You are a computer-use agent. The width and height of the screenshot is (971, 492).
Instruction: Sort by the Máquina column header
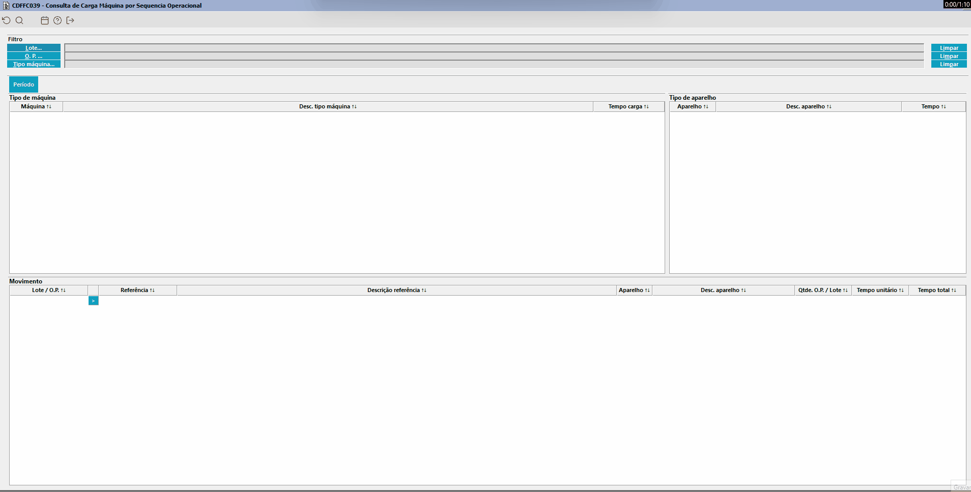pyautogui.click(x=36, y=106)
